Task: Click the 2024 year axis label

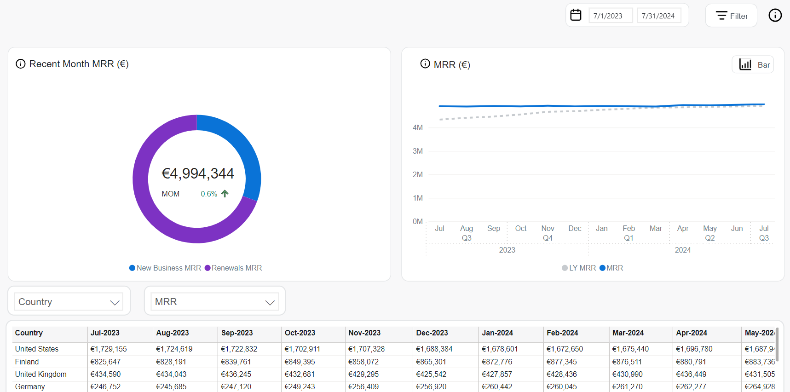Action: coord(683,250)
